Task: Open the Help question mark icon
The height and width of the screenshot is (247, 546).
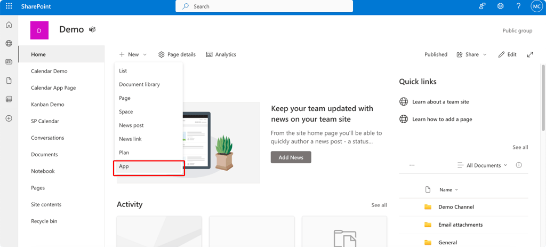Action: [518, 6]
